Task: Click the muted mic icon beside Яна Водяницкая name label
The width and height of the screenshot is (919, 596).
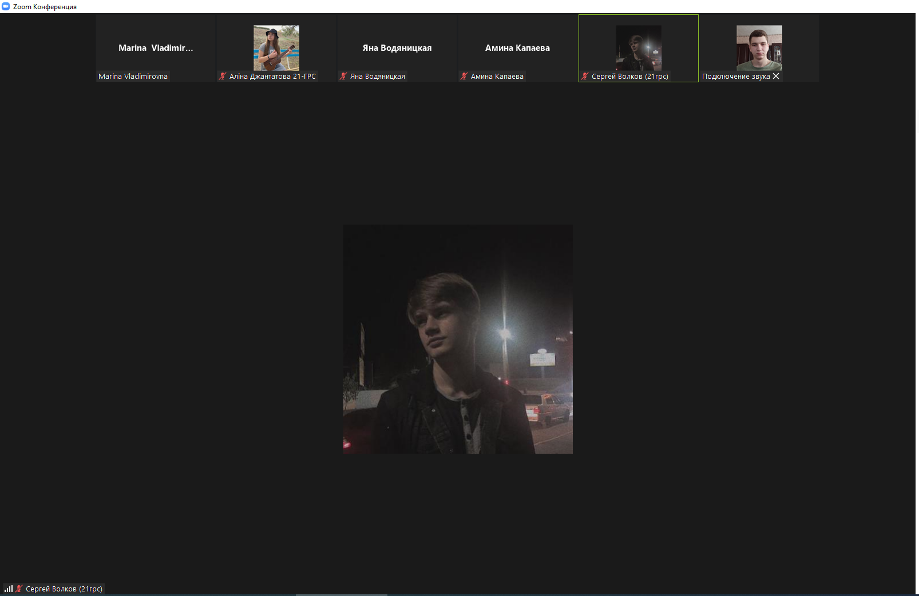Action: pyautogui.click(x=344, y=76)
